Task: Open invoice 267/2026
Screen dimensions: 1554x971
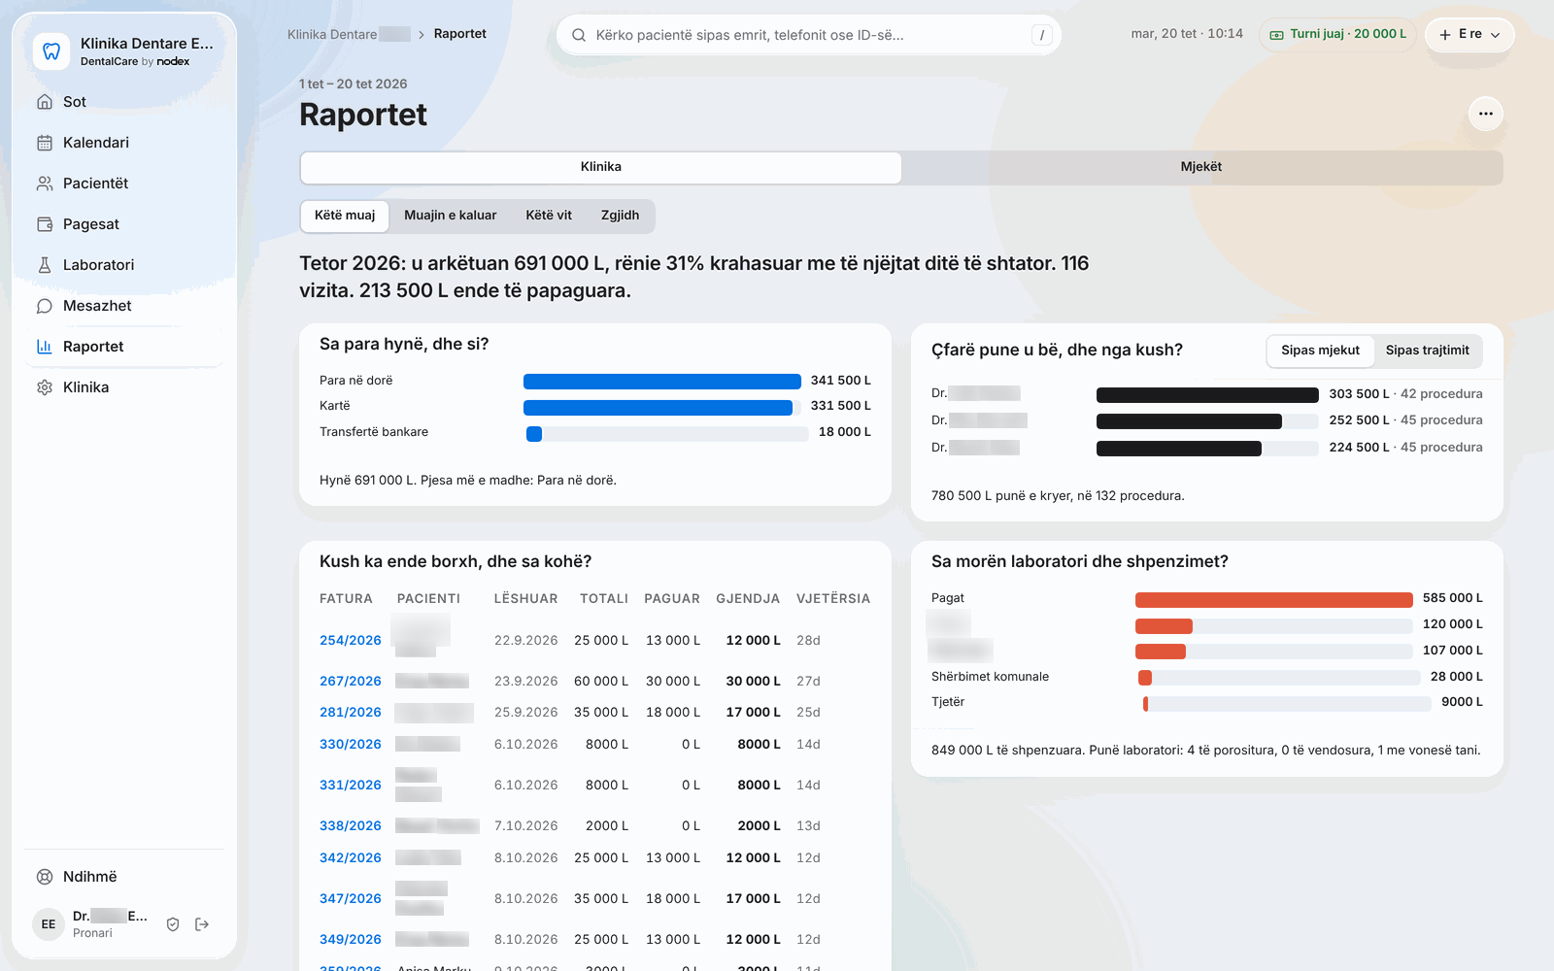Action: pos(351,682)
